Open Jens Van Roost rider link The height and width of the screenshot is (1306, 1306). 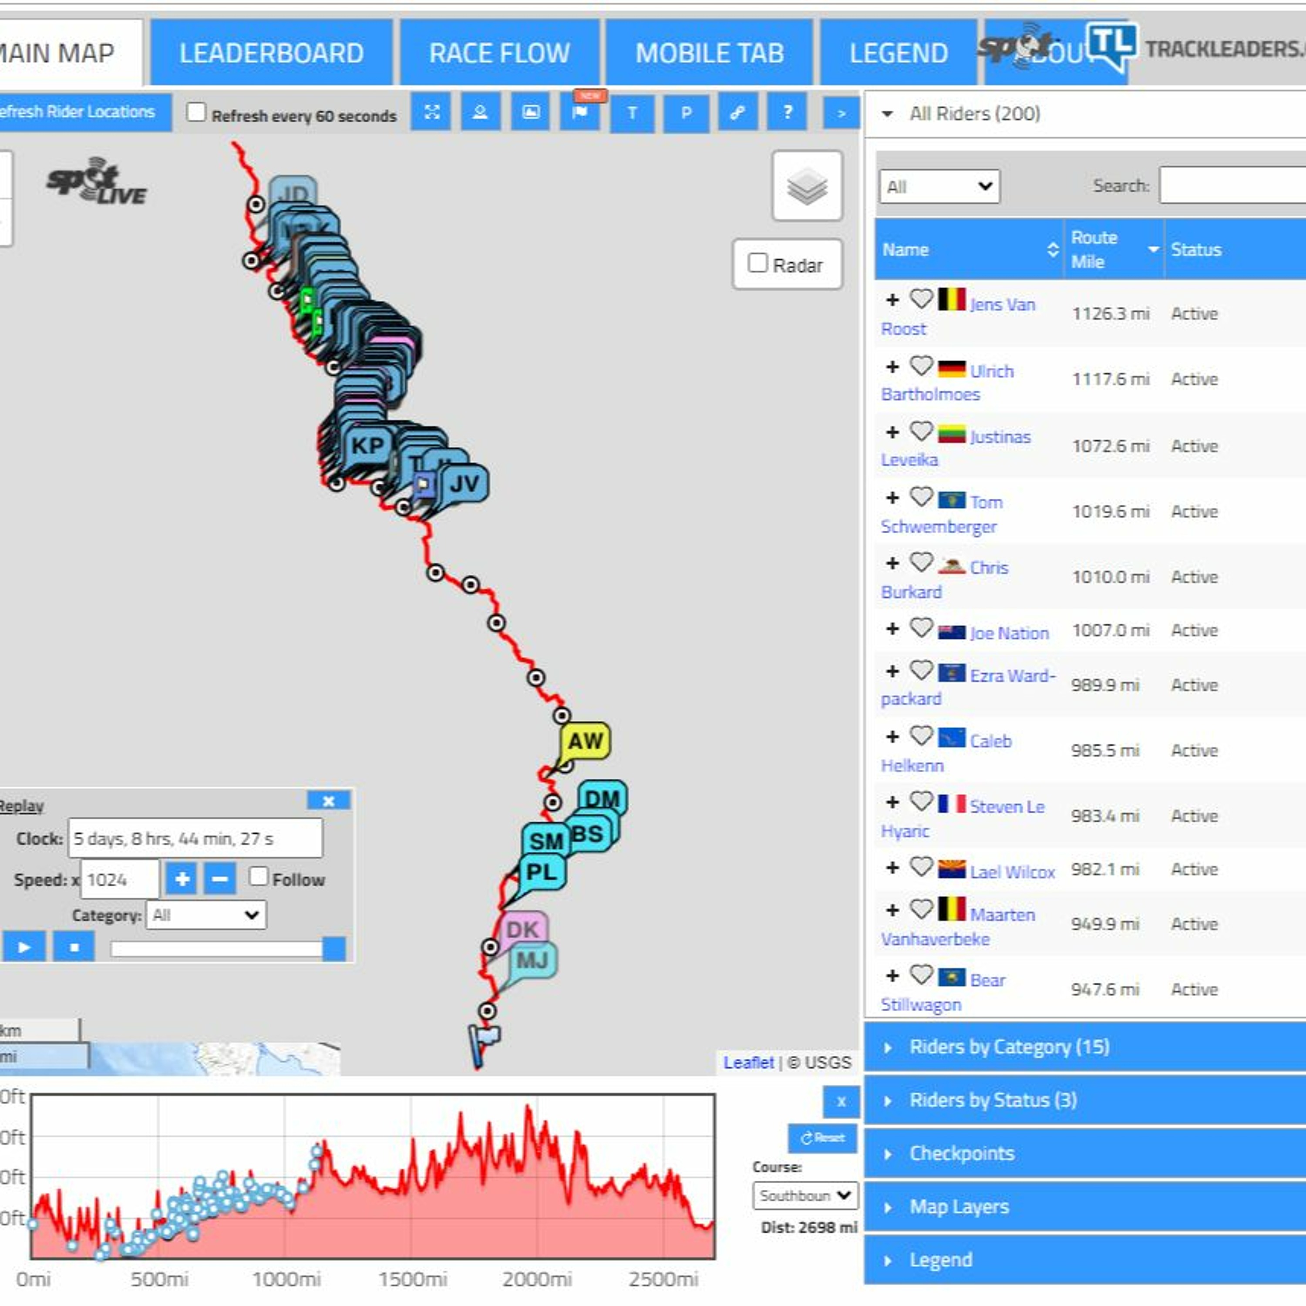coord(1002,305)
